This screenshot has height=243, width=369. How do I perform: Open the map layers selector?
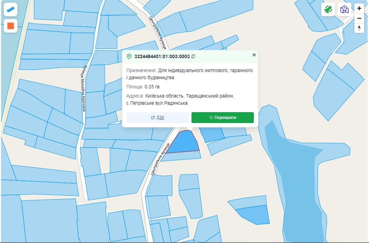(x=344, y=10)
